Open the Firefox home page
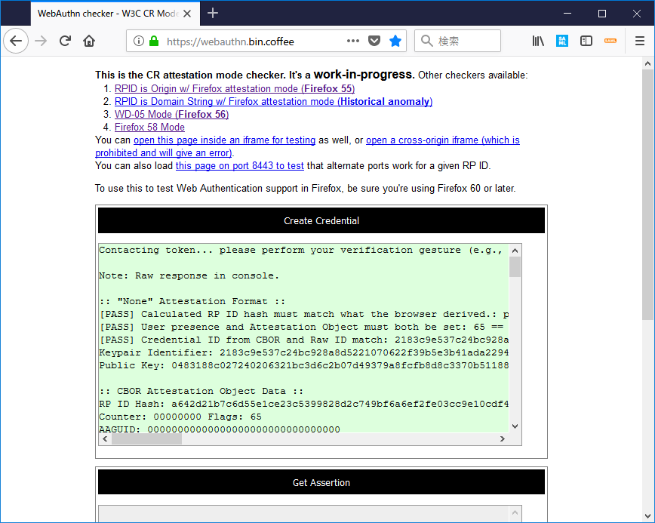This screenshot has width=655, height=523. point(89,41)
